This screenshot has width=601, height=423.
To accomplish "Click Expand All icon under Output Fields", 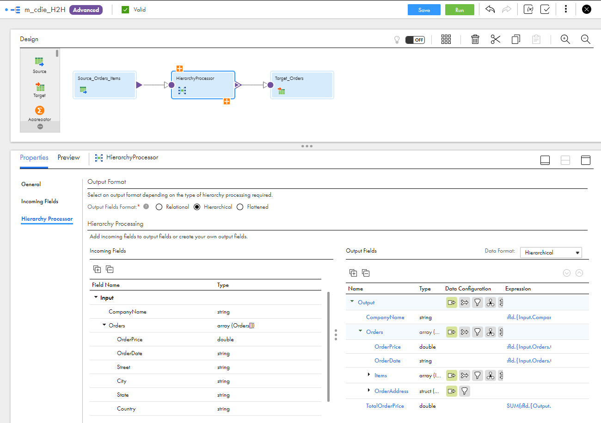I will click(x=353, y=273).
